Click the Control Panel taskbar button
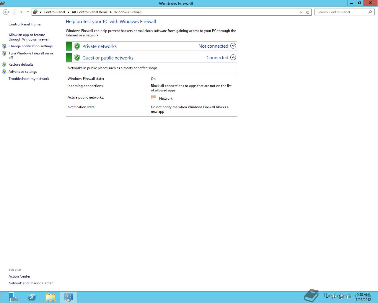Viewport: 378px width, 303px height. 69,297
